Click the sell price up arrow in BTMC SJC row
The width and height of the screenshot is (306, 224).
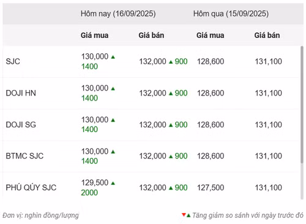pyautogui.click(x=171, y=157)
